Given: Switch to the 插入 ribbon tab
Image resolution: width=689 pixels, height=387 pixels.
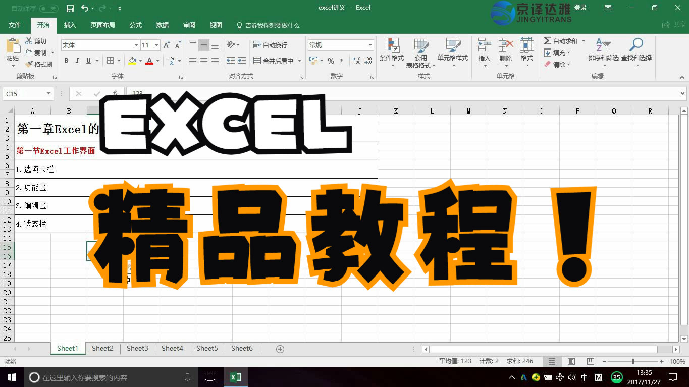Looking at the screenshot, I should point(70,24).
